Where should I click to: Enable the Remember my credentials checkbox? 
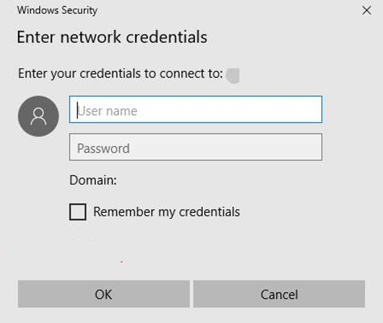tap(78, 212)
